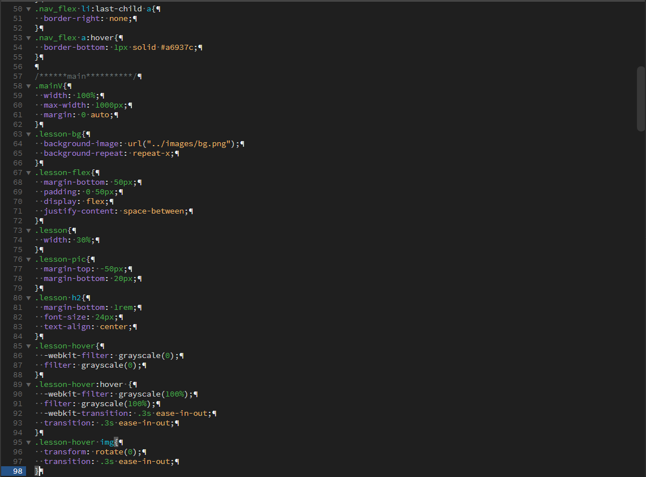This screenshot has width=646, height=477.
Task: Click the vertical scrollbar thumb
Action: point(641,99)
